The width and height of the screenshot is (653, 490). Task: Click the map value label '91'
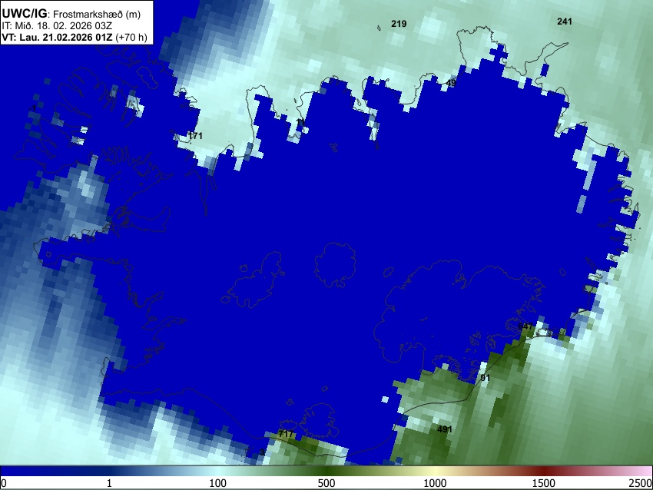[x=486, y=378]
